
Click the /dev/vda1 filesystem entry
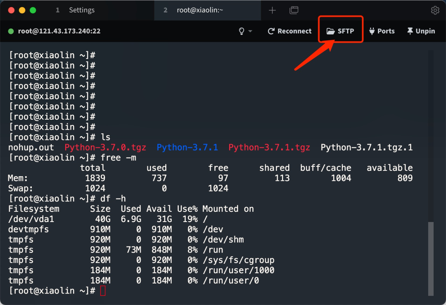pos(31,219)
